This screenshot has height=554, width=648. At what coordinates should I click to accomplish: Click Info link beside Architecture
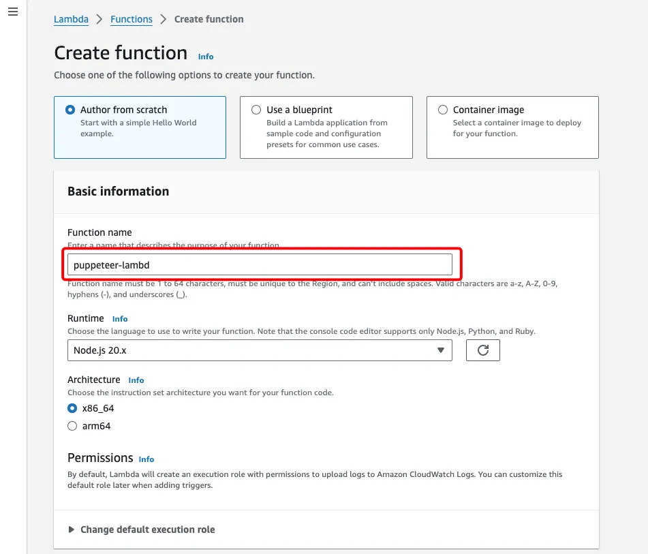(x=136, y=380)
